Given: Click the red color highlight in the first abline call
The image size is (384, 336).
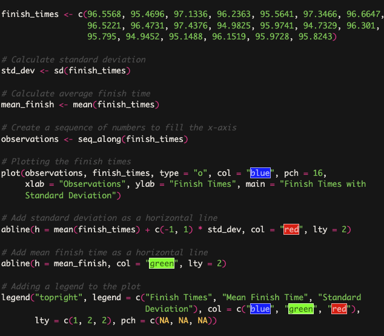Looking at the screenshot, I should (x=291, y=229).
